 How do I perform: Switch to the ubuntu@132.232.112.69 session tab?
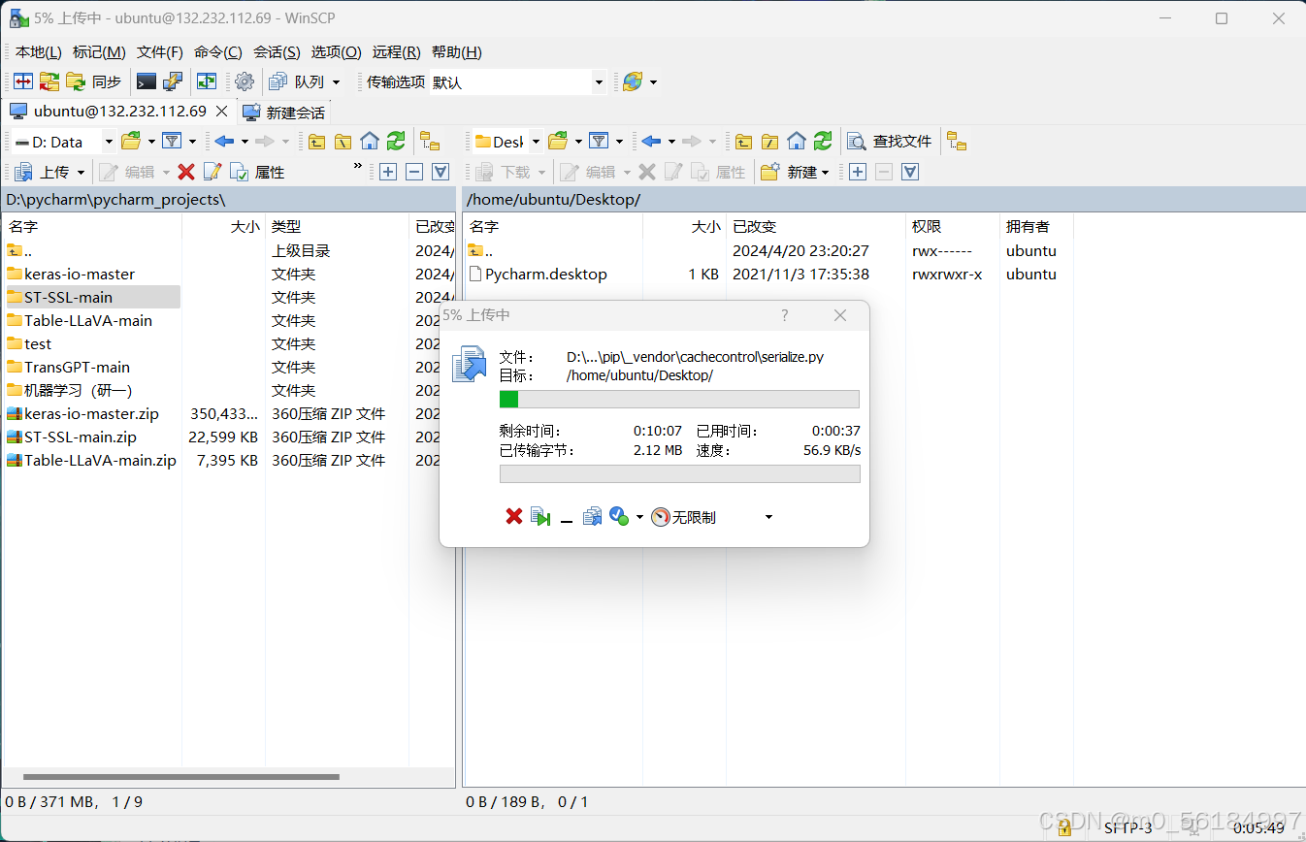point(120,112)
